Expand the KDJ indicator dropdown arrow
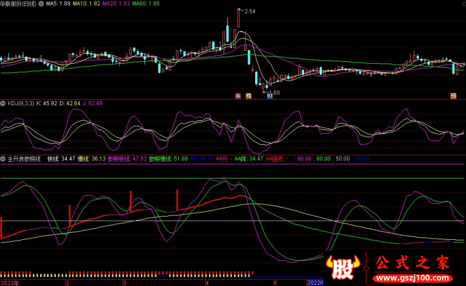466x286 pixels. pos(3,103)
